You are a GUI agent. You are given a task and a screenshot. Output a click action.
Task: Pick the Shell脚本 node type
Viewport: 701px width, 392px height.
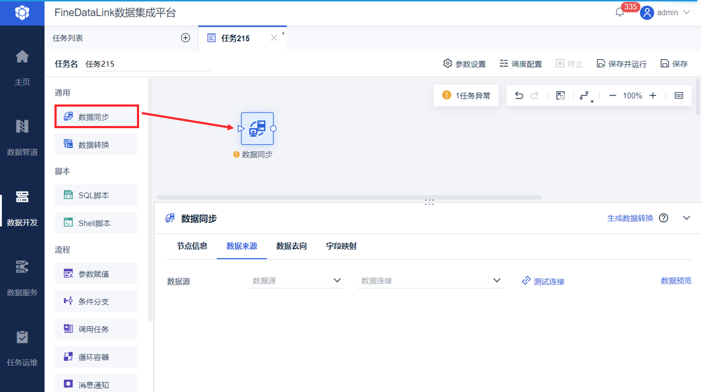point(97,223)
